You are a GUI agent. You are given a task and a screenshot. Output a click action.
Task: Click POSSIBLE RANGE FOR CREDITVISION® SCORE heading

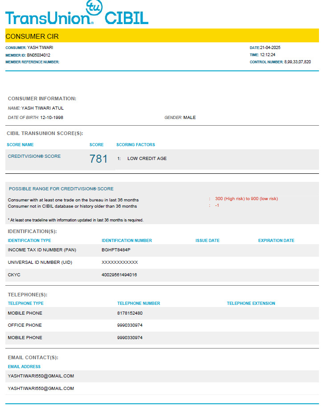coord(61,189)
